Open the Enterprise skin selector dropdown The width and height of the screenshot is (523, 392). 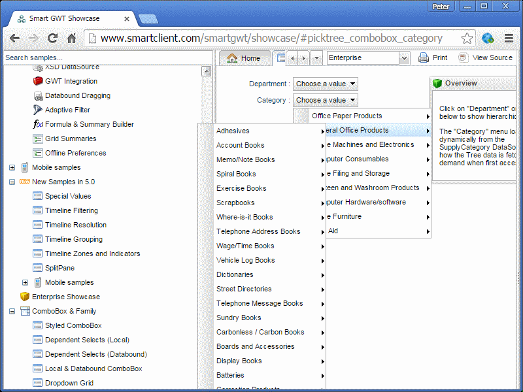coord(404,58)
